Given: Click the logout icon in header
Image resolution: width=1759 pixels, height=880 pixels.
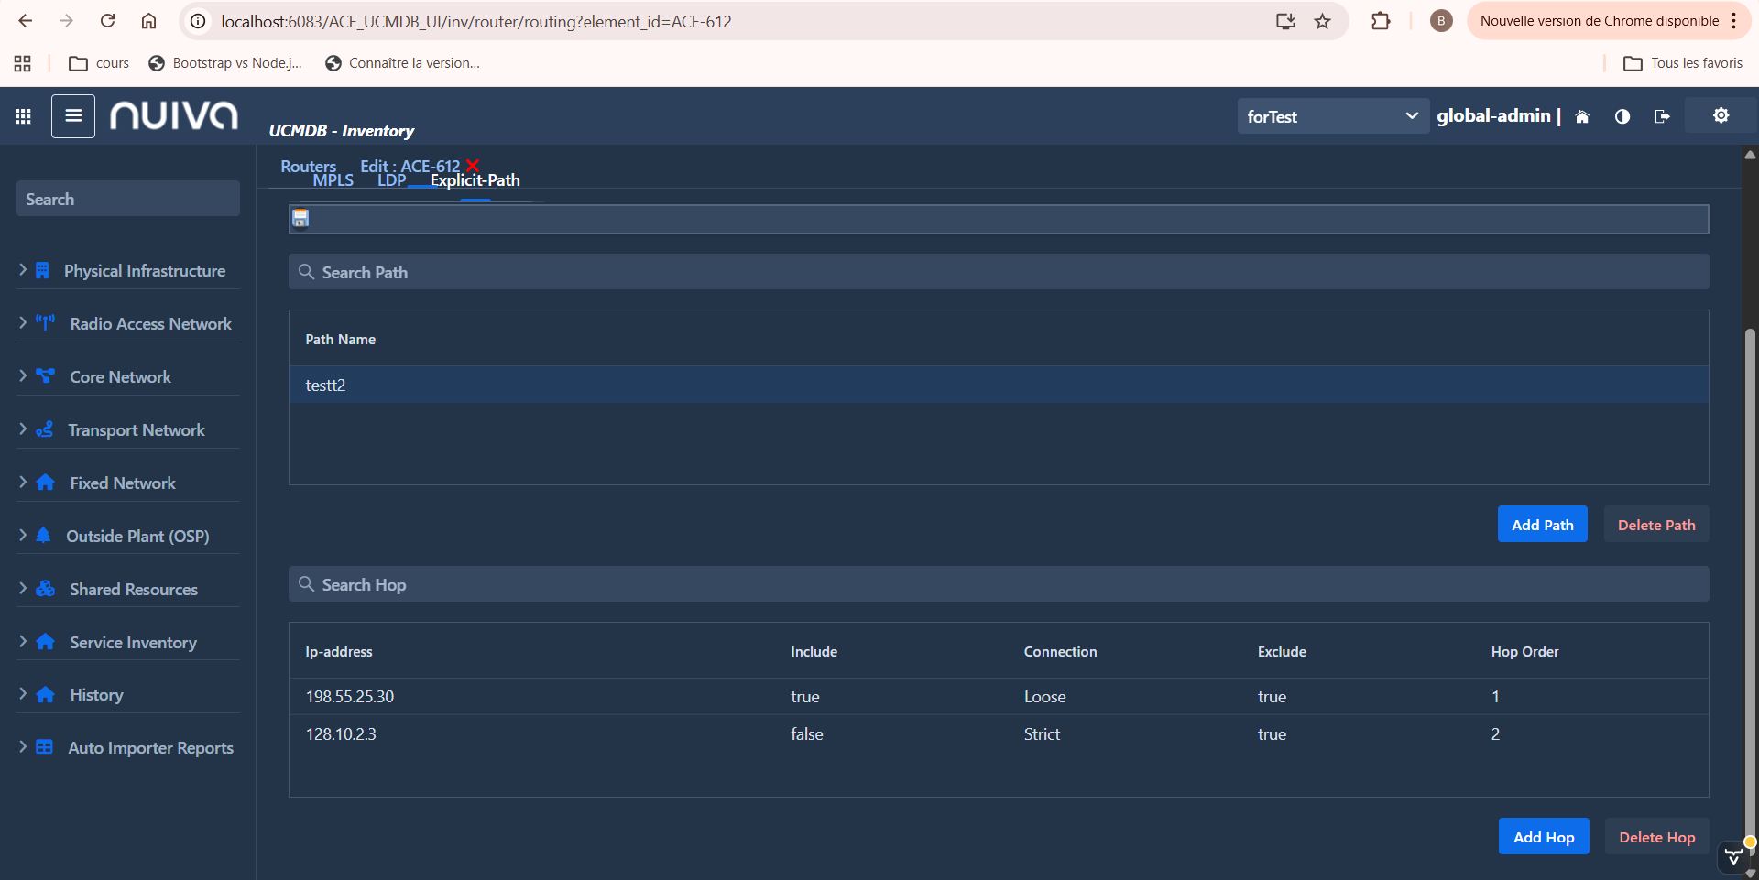Looking at the screenshot, I should click(x=1662, y=116).
